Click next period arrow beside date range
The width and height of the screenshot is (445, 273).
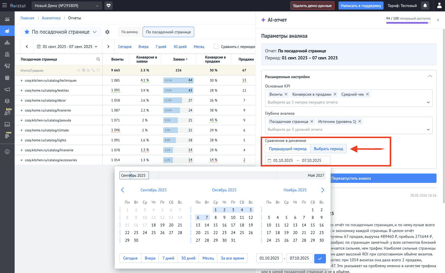pyautogui.click(x=108, y=47)
